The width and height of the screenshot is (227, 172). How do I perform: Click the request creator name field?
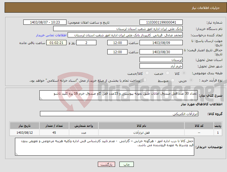point(125,35)
